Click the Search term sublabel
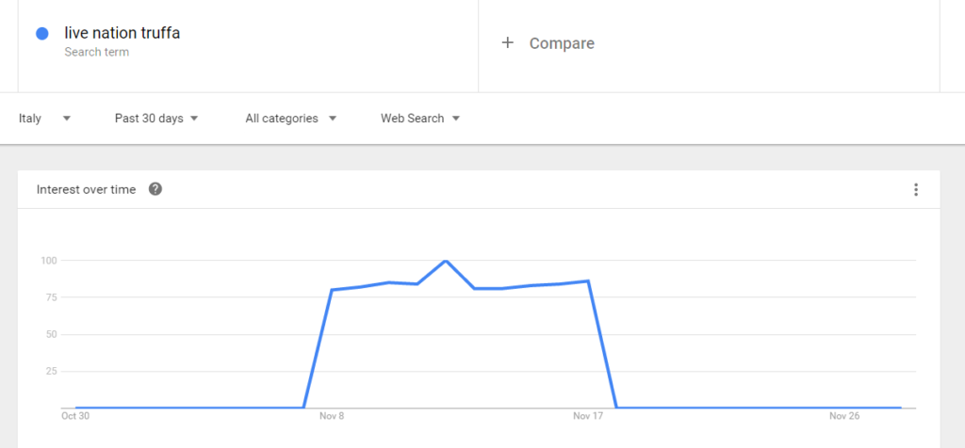Screen dimensions: 965x448 coord(96,53)
